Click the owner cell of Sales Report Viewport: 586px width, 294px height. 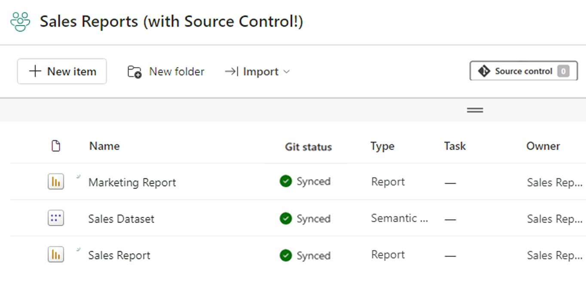click(555, 255)
